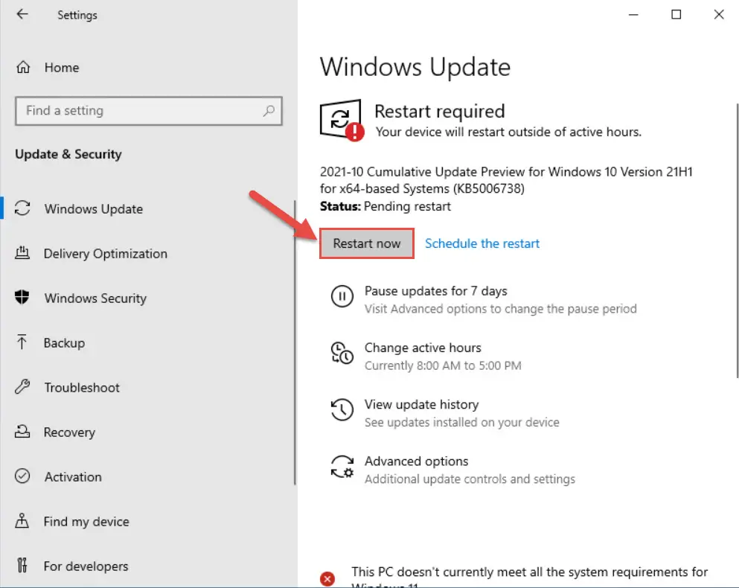Click the Advanced options gear arrows icon
739x588 pixels.
click(342, 467)
